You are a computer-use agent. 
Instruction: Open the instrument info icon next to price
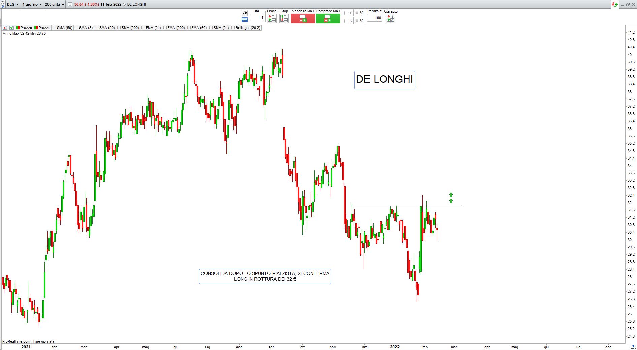(x=70, y=4)
